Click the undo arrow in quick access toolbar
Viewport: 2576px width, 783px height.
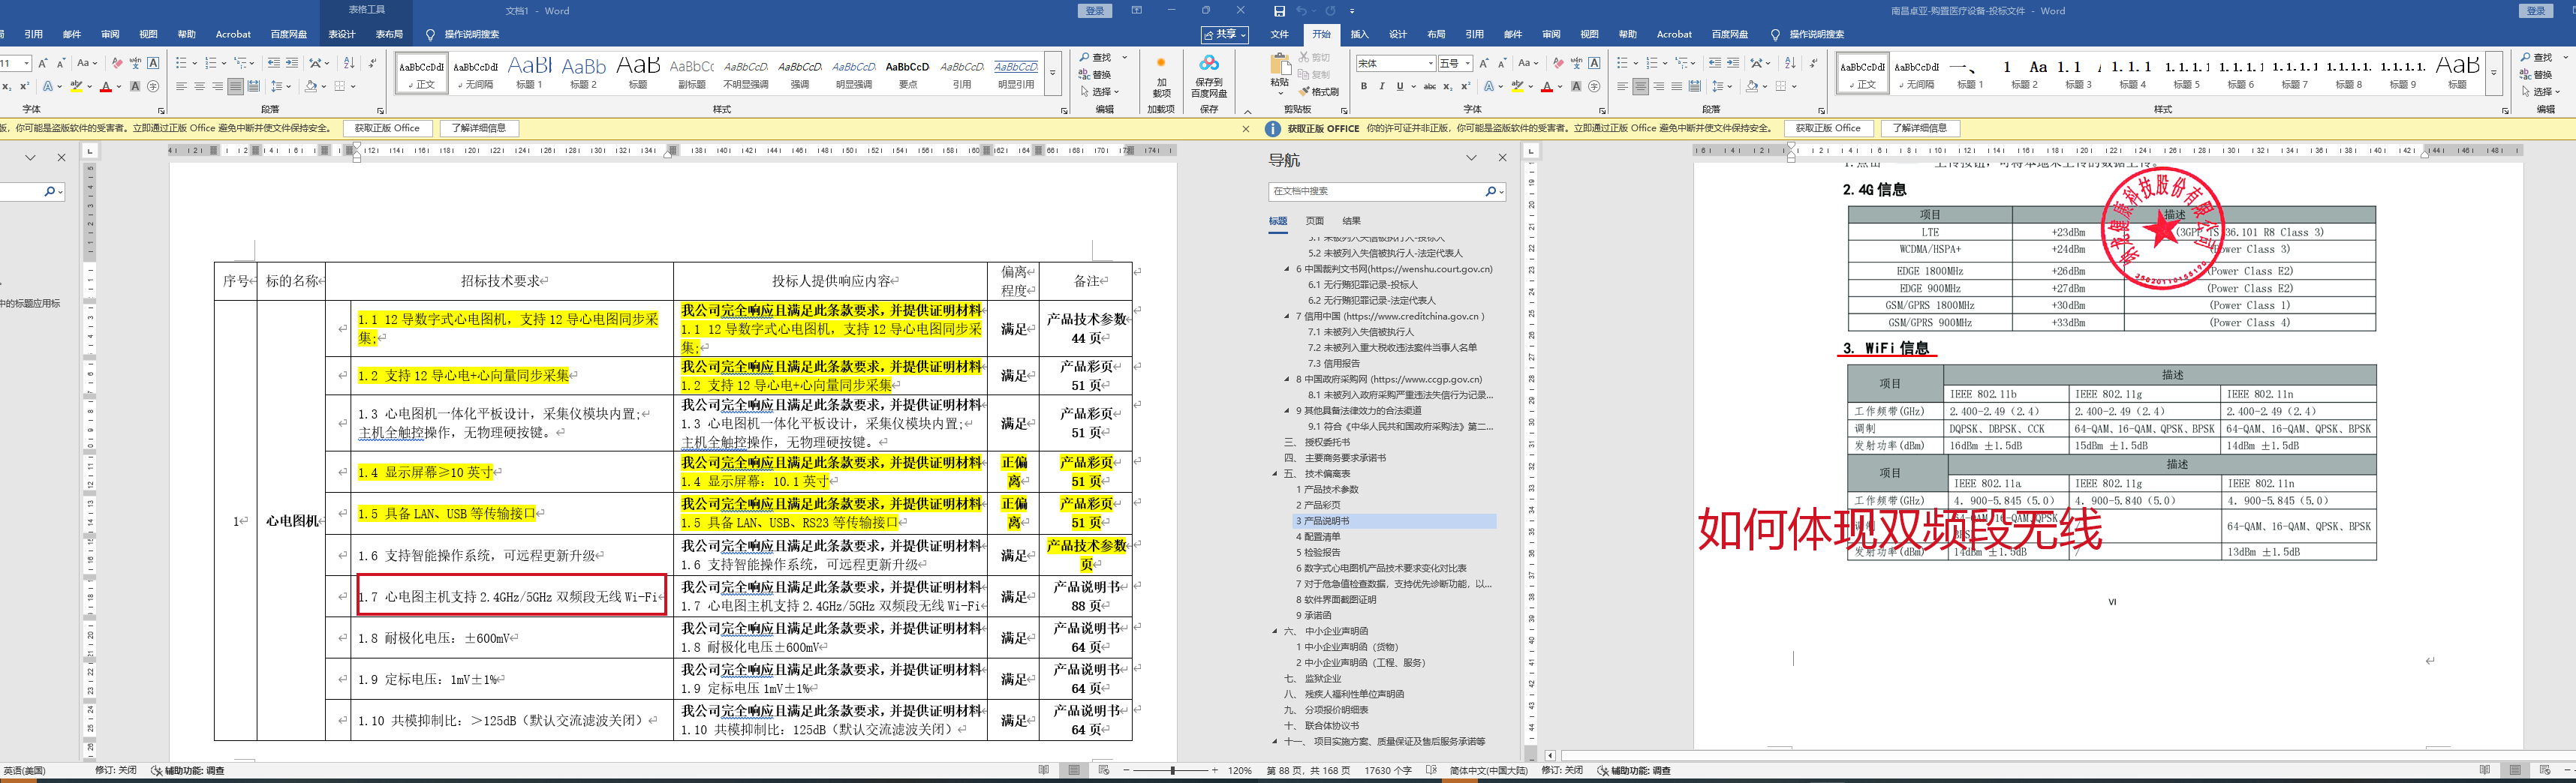tap(1301, 11)
